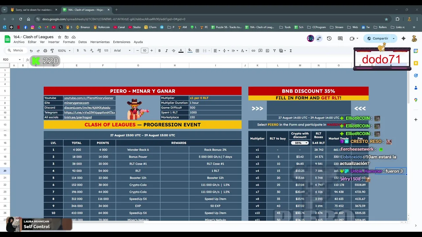Reload the page in Chrome
Screen dimensions: 422x237
(20, 19)
